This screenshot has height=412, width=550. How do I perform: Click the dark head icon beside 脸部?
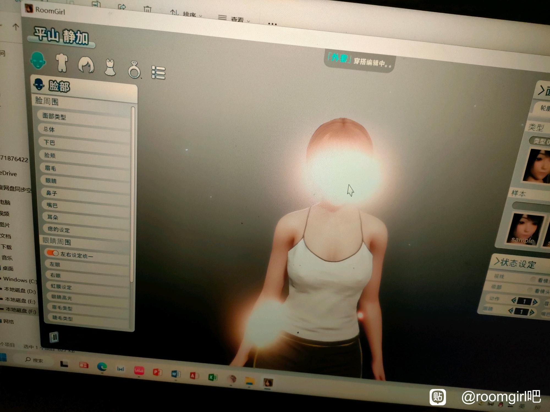pyautogui.click(x=39, y=84)
